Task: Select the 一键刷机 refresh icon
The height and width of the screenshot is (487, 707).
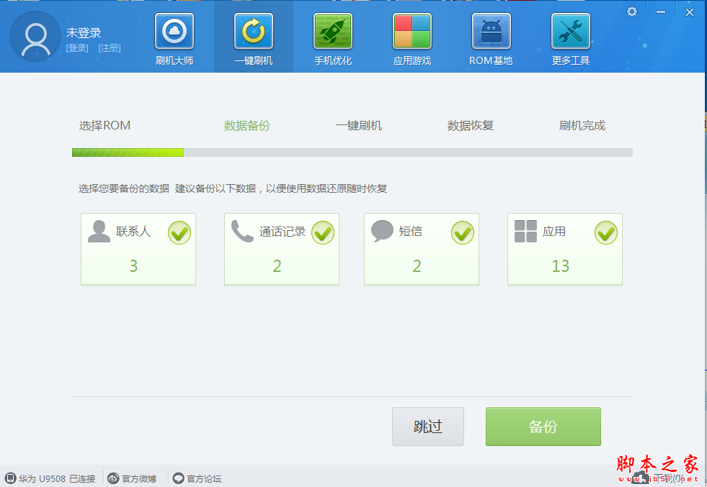Action: [x=254, y=31]
